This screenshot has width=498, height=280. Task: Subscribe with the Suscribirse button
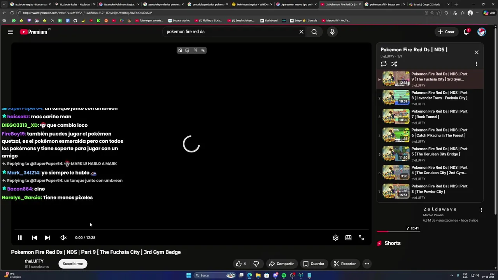click(x=73, y=264)
